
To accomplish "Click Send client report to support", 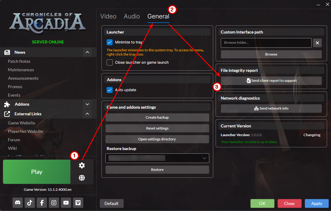I will [x=271, y=81].
